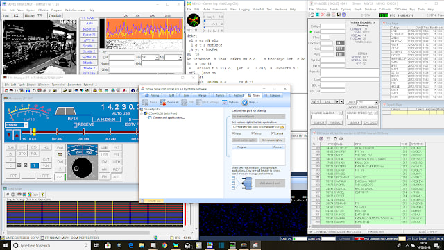Expand the COM4 USB Serial Port tree node
444x250 pixels.
(x=142, y=113)
